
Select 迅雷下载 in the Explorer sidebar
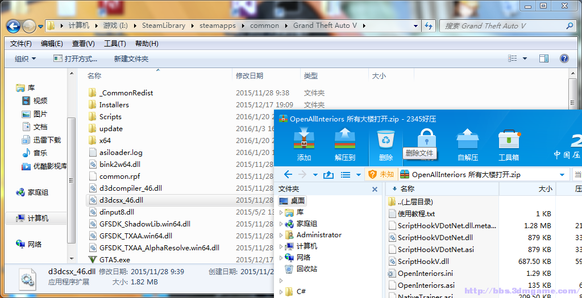(x=41, y=140)
